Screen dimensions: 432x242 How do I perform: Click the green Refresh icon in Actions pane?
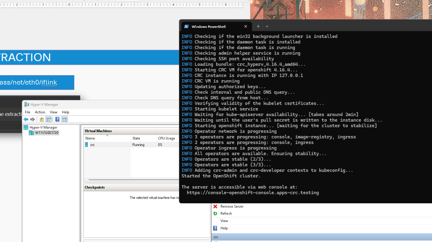(215, 214)
